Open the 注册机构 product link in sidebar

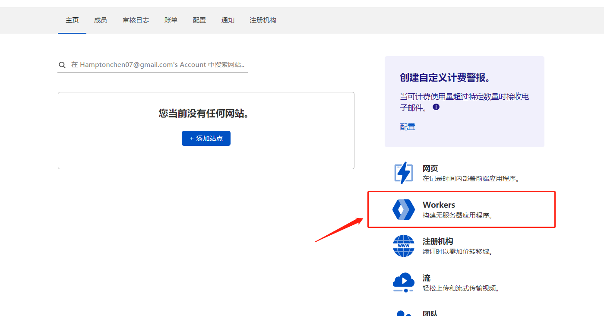[438, 241]
